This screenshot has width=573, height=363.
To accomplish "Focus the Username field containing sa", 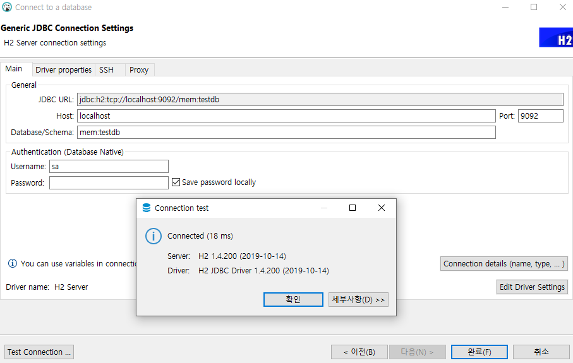I will click(x=109, y=167).
